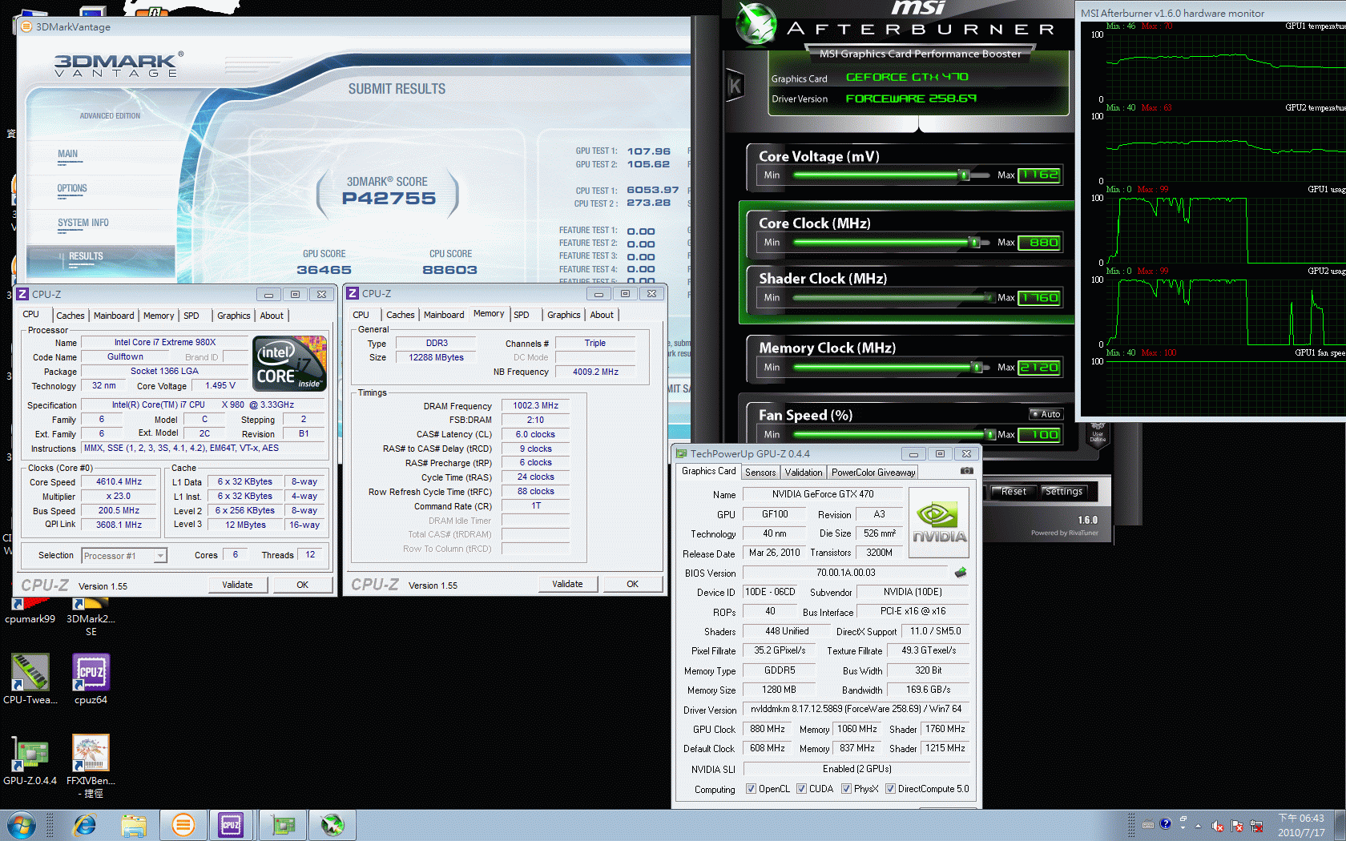Click Validate in the left CPU-Z window

237,585
